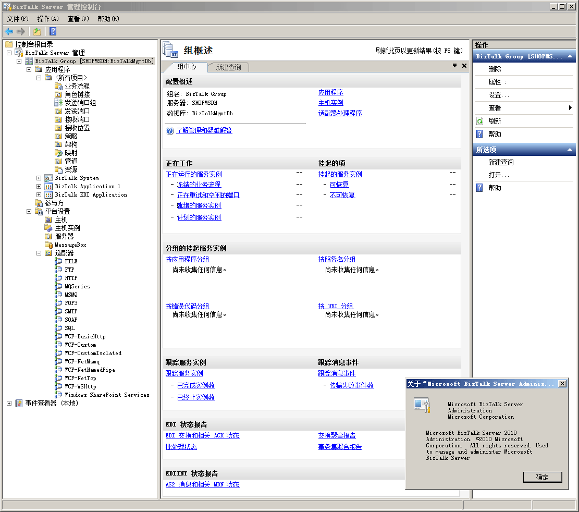This screenshot has width=579, height=512.
Task: Click the 角色链接 role links icon
Action: (x=58, y=94)
